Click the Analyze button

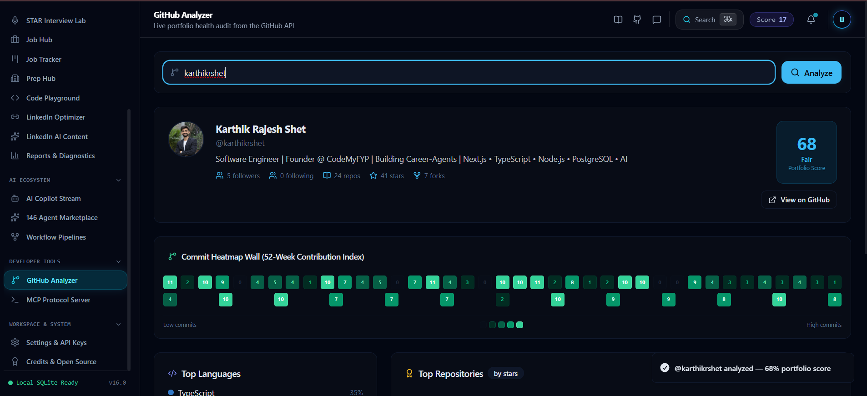(811, 72)
